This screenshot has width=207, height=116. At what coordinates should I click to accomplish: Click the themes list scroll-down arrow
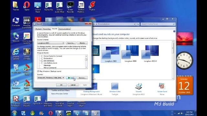(x=173, y=78)
